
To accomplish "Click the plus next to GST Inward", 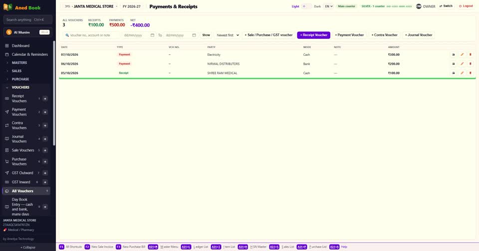I will pyautogui.click(x=45, y=182).
